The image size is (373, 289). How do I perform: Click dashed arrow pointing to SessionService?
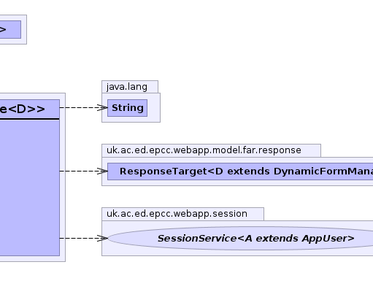(x=83, y=238)
